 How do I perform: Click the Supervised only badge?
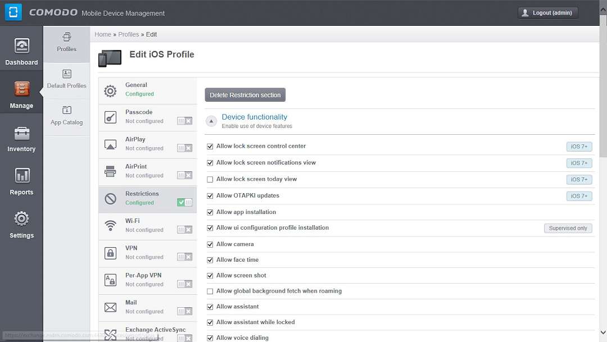[x=568, y=228]
